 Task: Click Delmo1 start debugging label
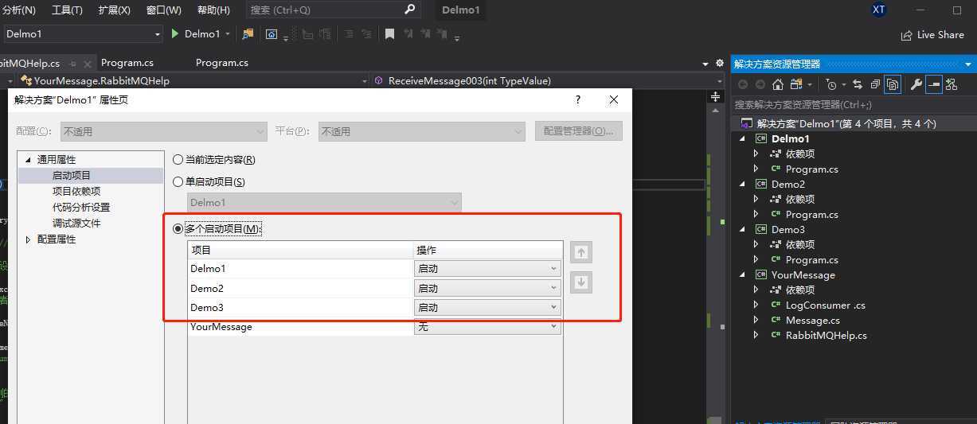(202, 33)
